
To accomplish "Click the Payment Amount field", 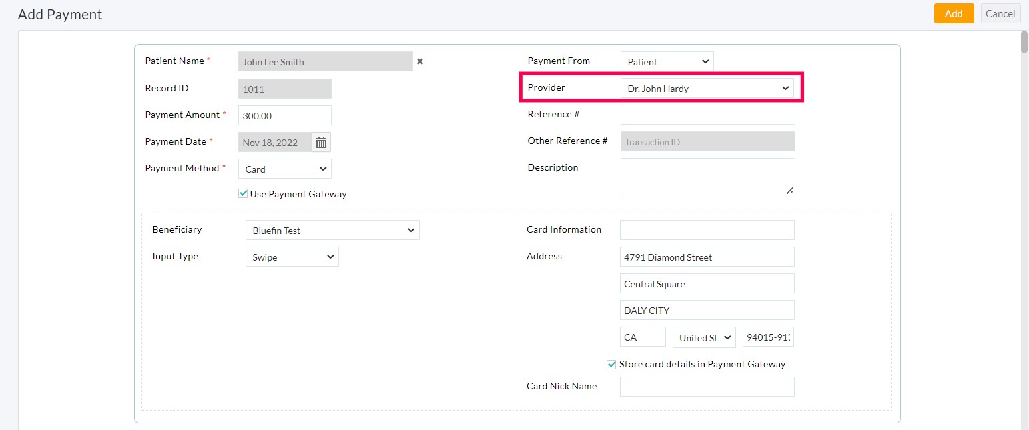I will pyautogui.click(x=285, y=115).
